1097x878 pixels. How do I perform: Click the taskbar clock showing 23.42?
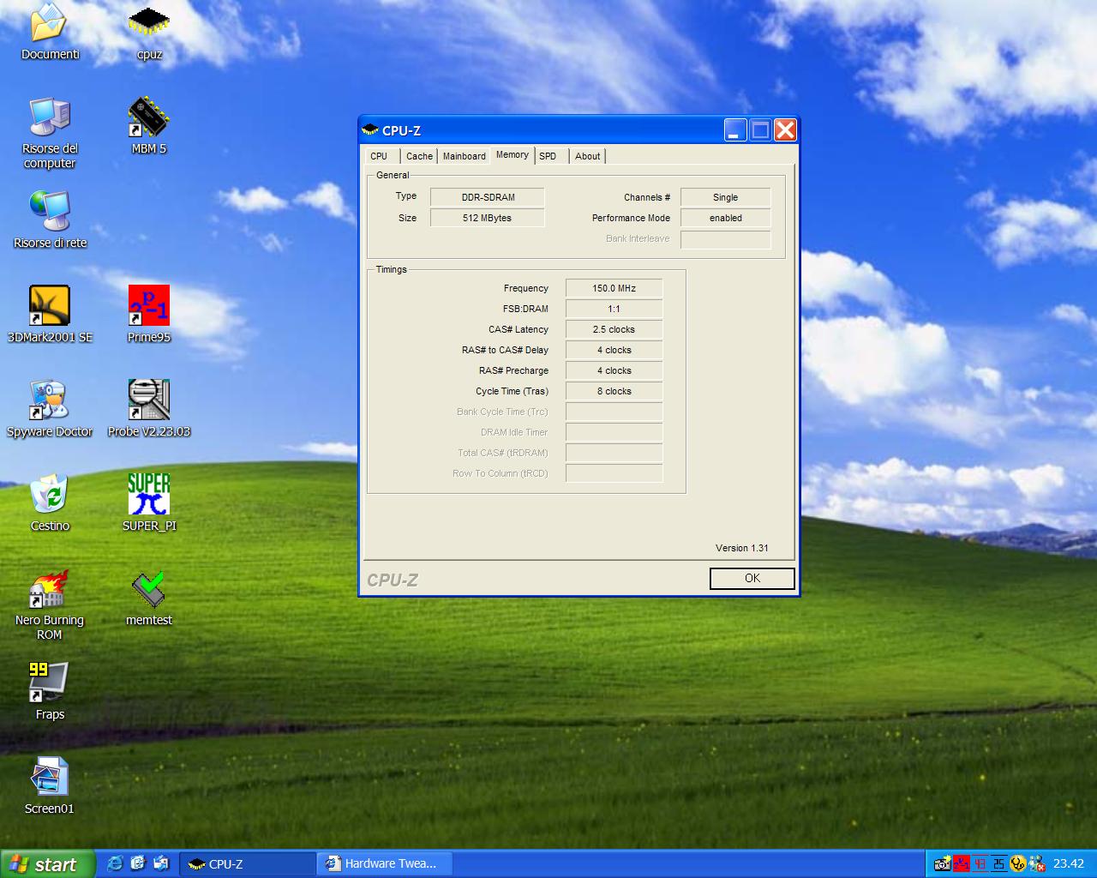tap(1069, 863)
